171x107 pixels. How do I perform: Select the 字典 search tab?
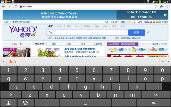[x=122, y=26]
